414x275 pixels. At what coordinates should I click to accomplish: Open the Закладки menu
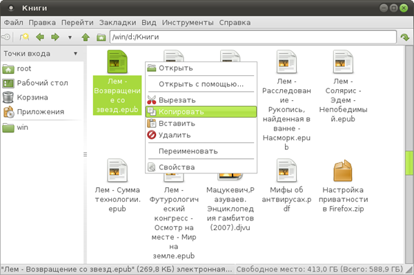tap(117, 23)
